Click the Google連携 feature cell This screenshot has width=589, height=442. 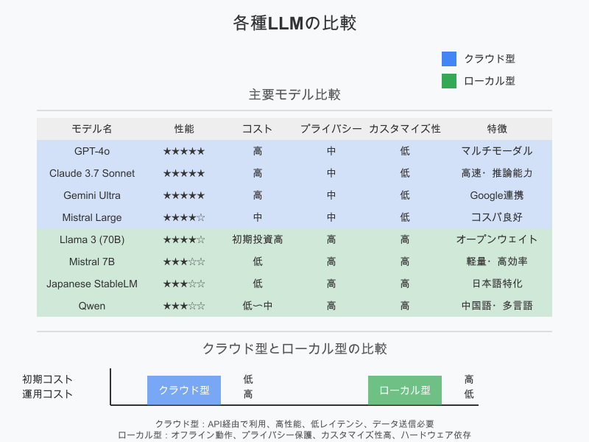(x=497, y=195)
